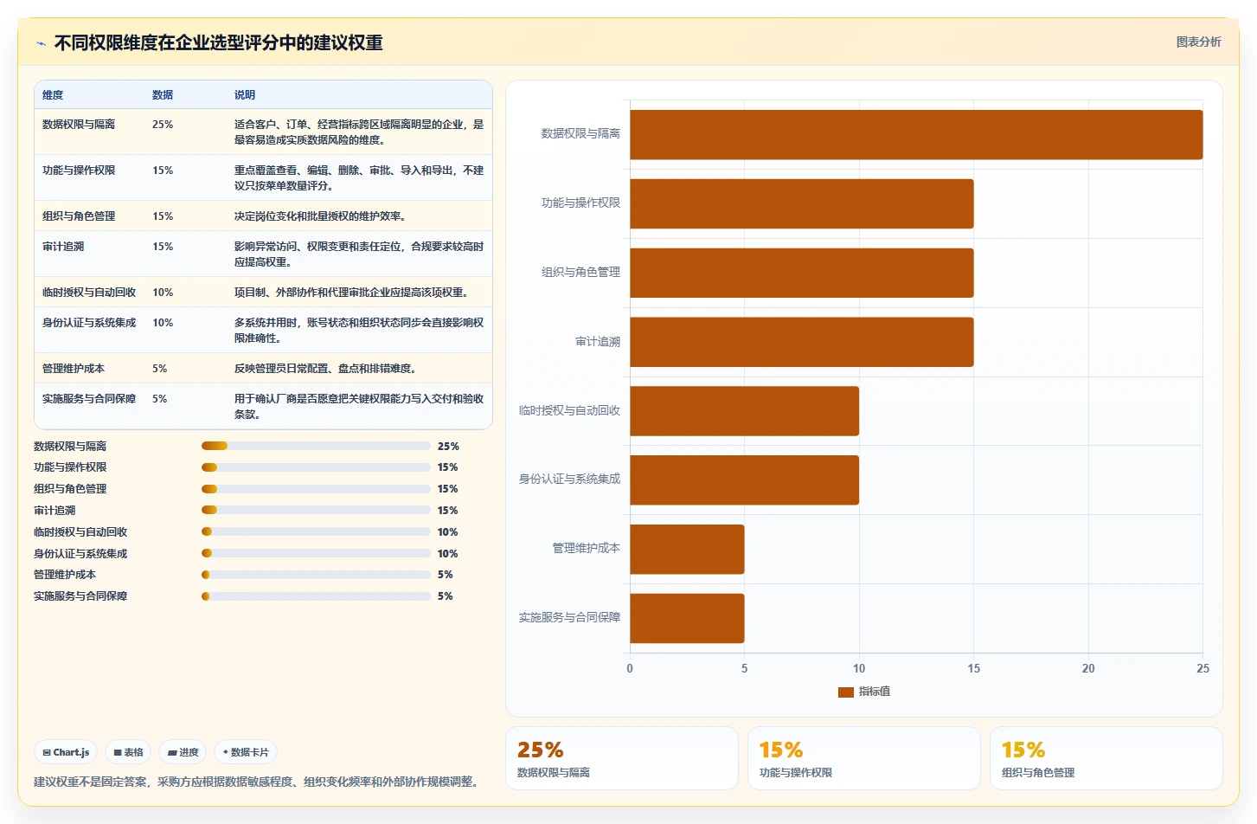
Task: Open the 25% 数据权限与隔离 stat card
Action: pyautogui.click(x=622, y=758)
